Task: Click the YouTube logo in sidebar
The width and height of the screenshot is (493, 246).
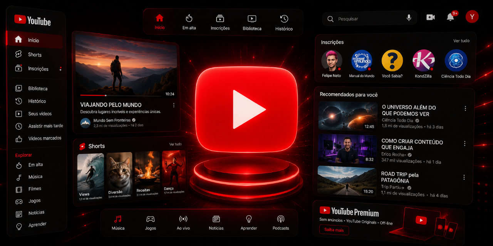Action: [x=32, y=20]
